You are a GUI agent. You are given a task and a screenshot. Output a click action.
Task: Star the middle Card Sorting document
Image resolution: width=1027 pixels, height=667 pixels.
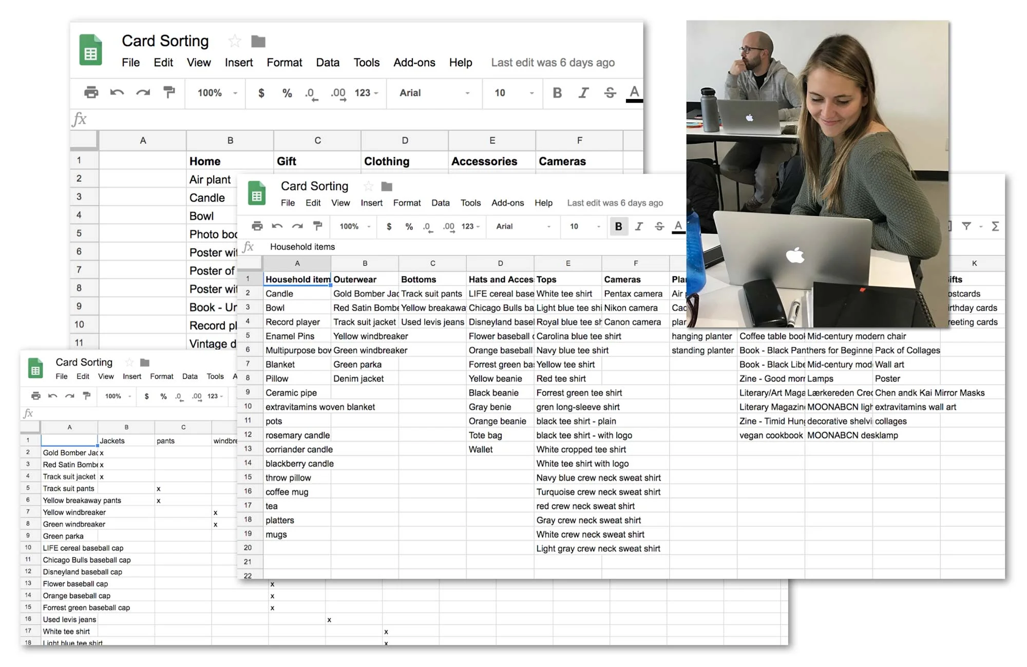point(368,186)
